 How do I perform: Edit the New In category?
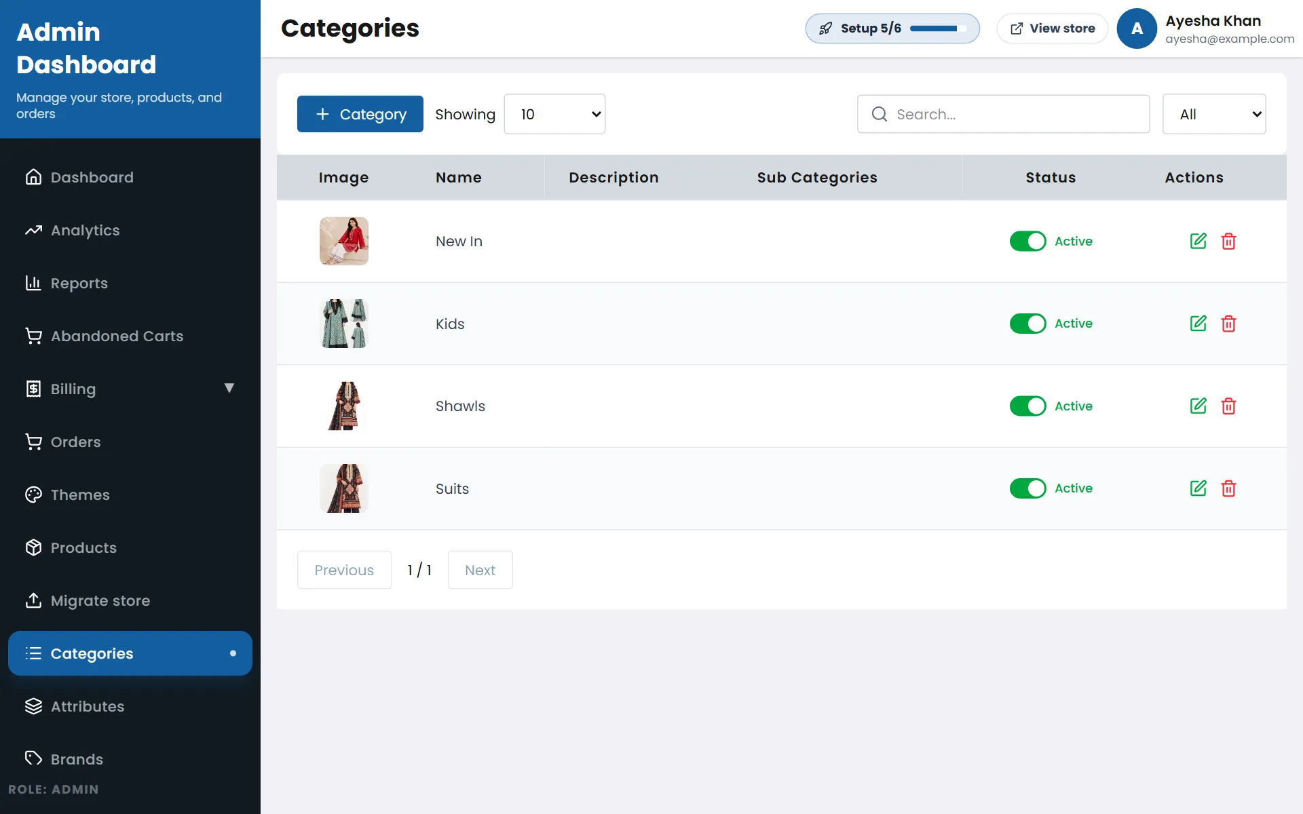[x=1198, y=241]
